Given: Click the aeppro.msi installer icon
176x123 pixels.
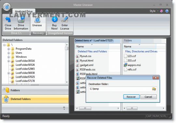Looking at the screenshot, I should [x=125, y=65].
